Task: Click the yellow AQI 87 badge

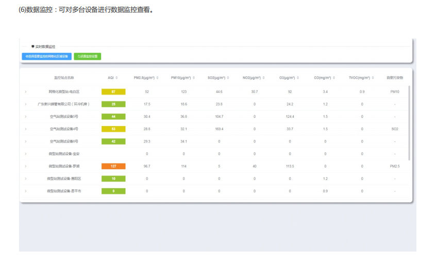Action: point(113,92)
